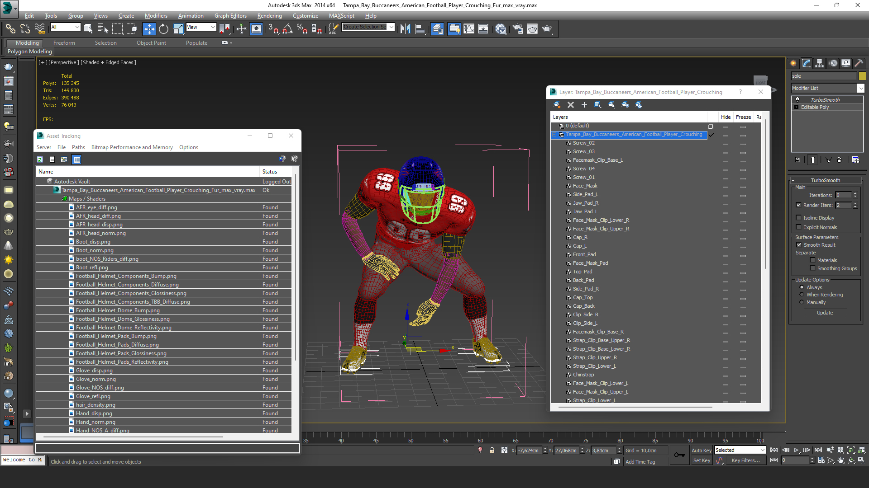Click Configure Modifier Sets icon
Screen dimensions: 869x488
tap(855, 160)
